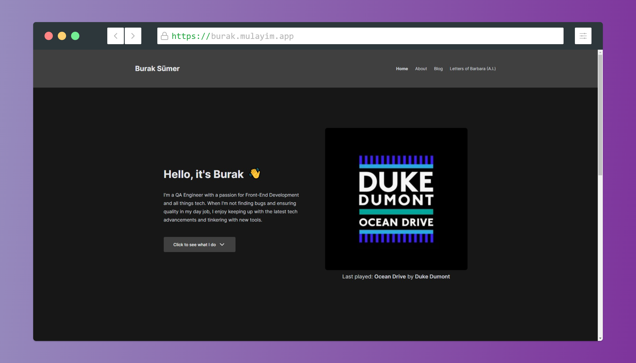Click the browser back arrow button
The image size is (636, 363).
(116, 36)
